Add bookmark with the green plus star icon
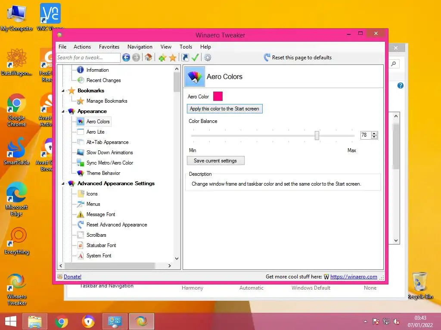The width and height of the screenshot is (441, 330). 162,58
